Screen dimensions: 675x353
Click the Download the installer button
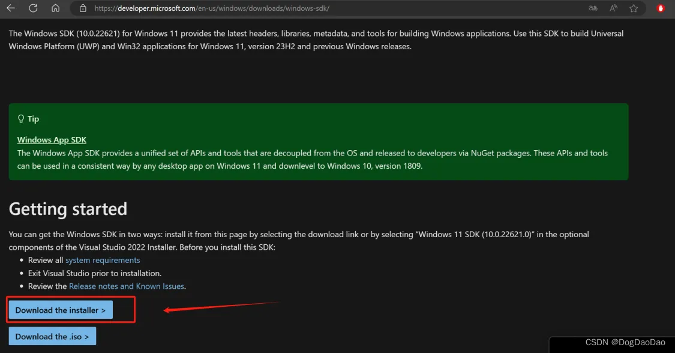[x=61, y=310]
